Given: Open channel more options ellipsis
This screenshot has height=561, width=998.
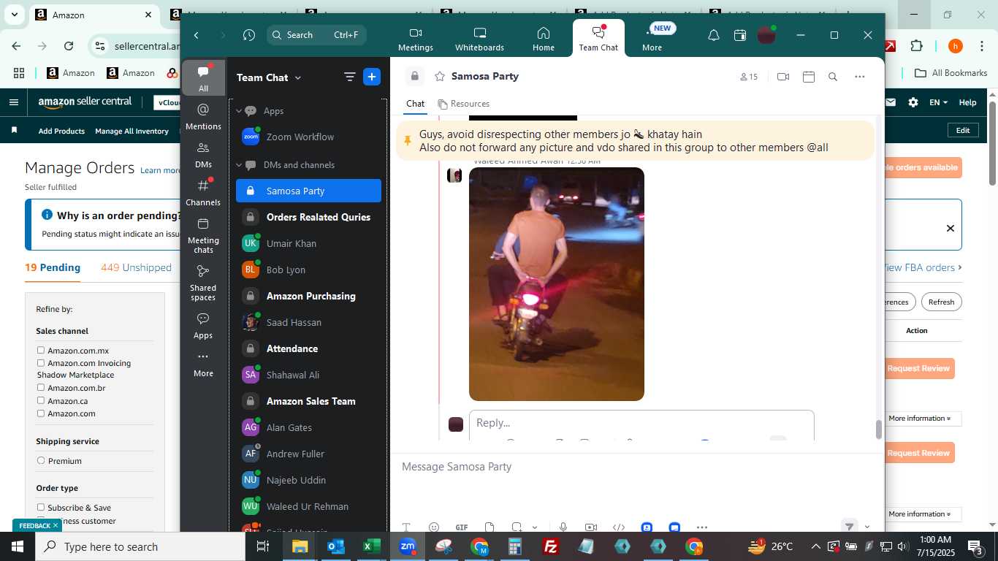Looking at the screenshot, I should [x=860, y=77].
